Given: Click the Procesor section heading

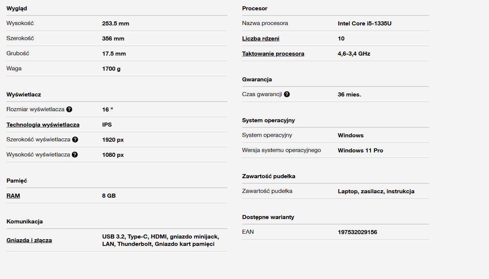Looking at the screenshot, I should pos(255,8).
